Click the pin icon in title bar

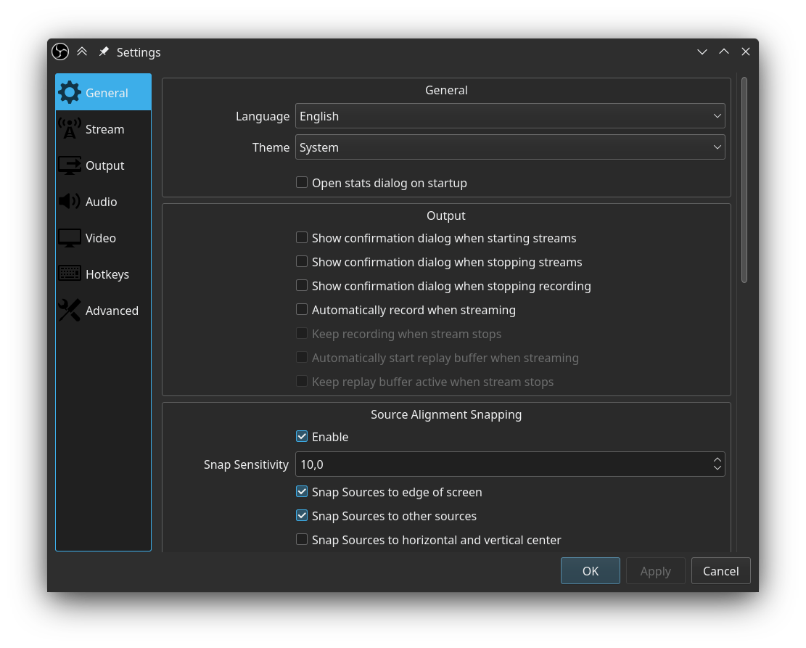104,52
